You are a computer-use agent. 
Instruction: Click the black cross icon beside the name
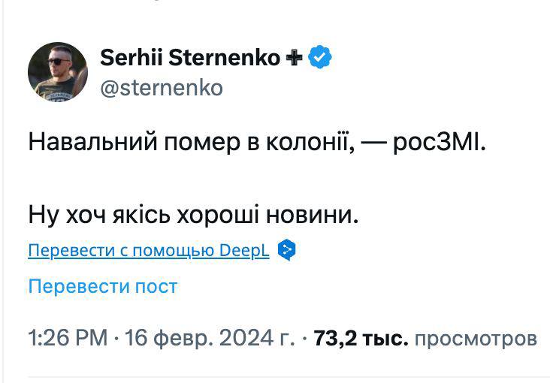pos(292,58)
